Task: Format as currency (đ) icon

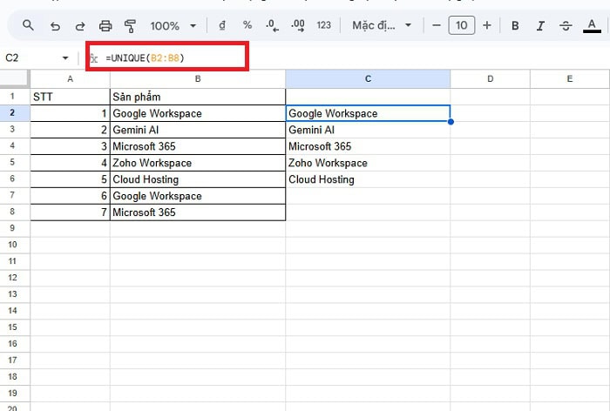Action: coord(222,25)
